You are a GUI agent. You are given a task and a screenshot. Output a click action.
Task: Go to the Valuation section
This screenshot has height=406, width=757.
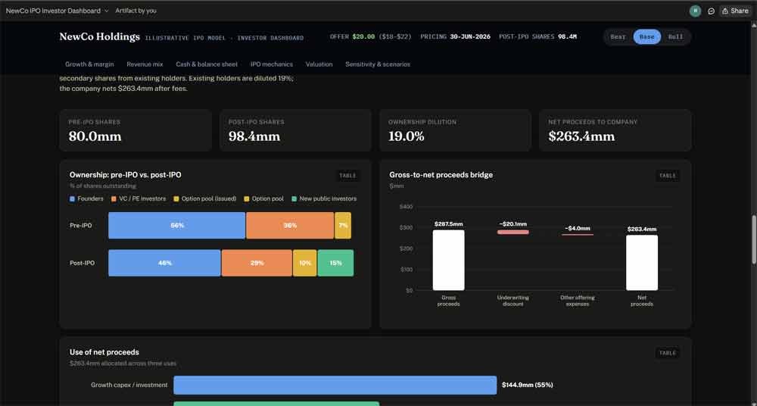319,64
